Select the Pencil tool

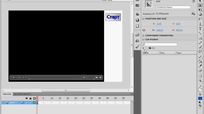click(x=200, y=42)
